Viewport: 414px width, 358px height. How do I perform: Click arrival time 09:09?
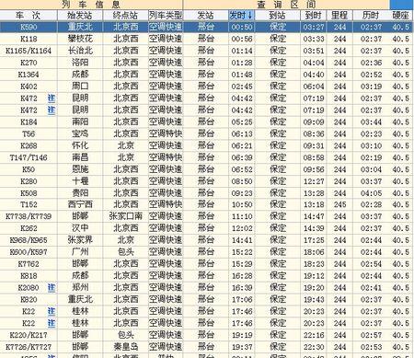(314, 122)
